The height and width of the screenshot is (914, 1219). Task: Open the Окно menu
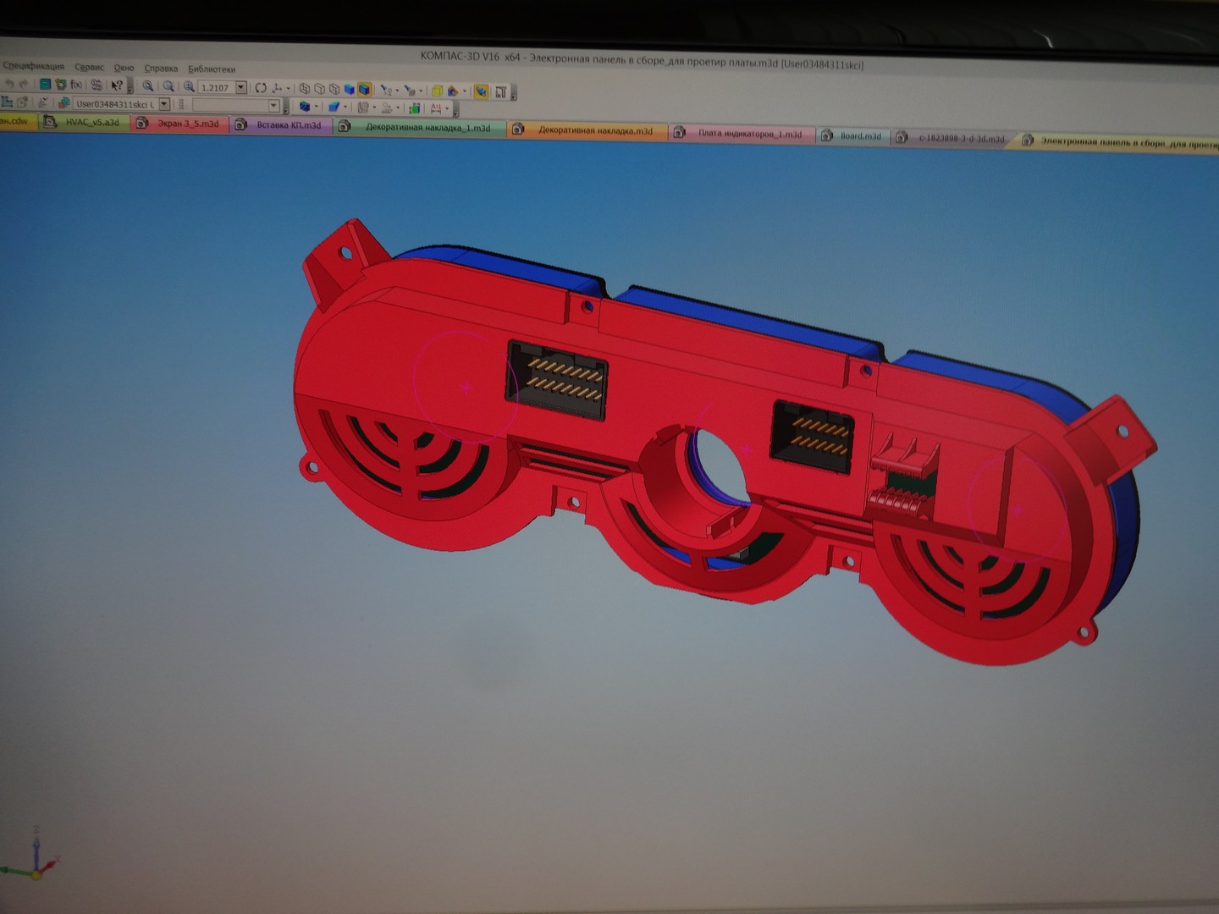(x=124, y=68)
